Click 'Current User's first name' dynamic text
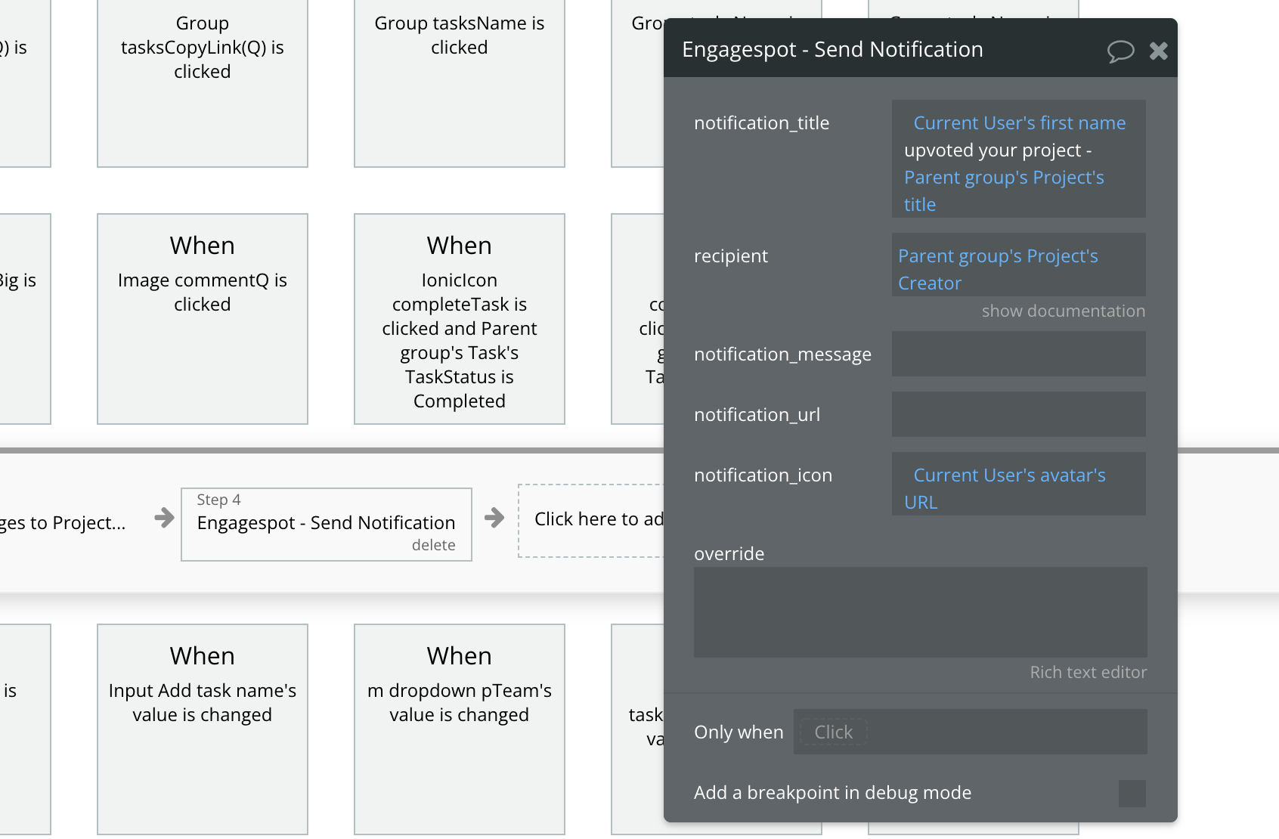Viewport: 1279px width, 839px height. 1019,122
